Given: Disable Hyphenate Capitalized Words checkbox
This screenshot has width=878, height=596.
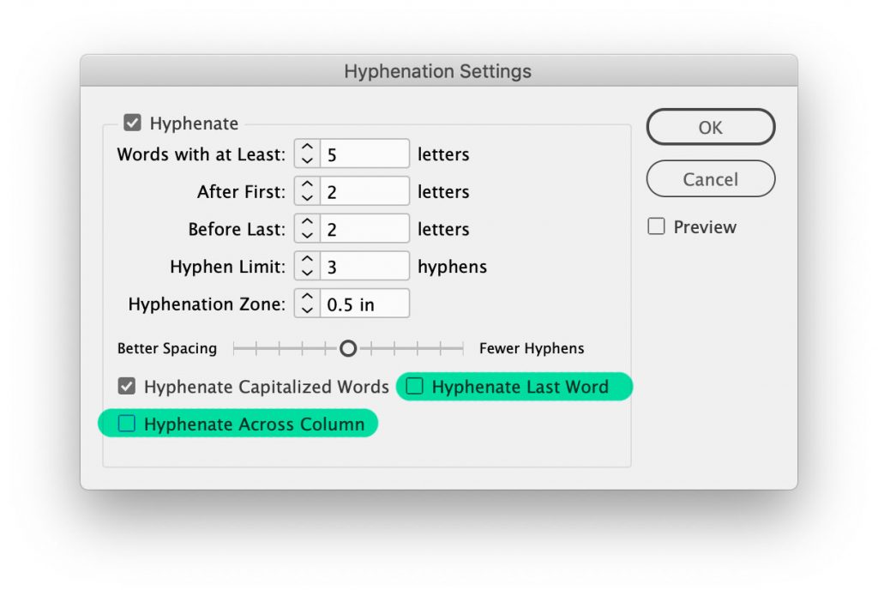Looking at the screenshot, I should [x=127, y=387].
